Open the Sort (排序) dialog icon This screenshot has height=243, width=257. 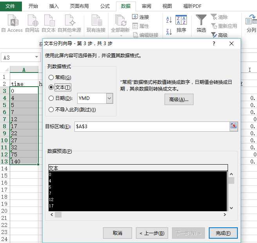click(x=181, y=20)
